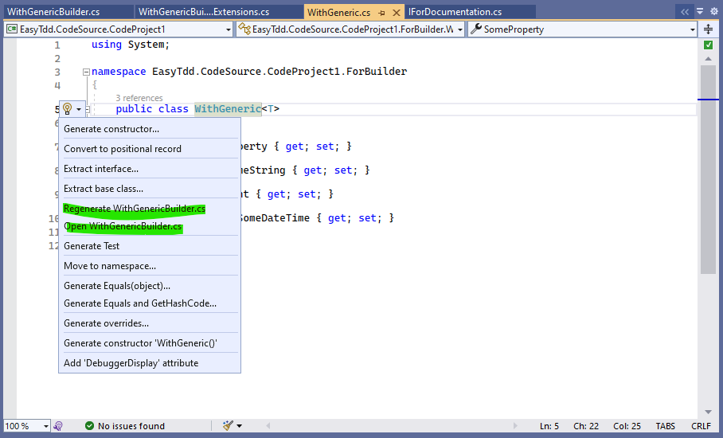Open the project dropdown EasyTdd.CodeSource.CodeProject1
Viewport: 723px width, 438px height.
point(119,29)
